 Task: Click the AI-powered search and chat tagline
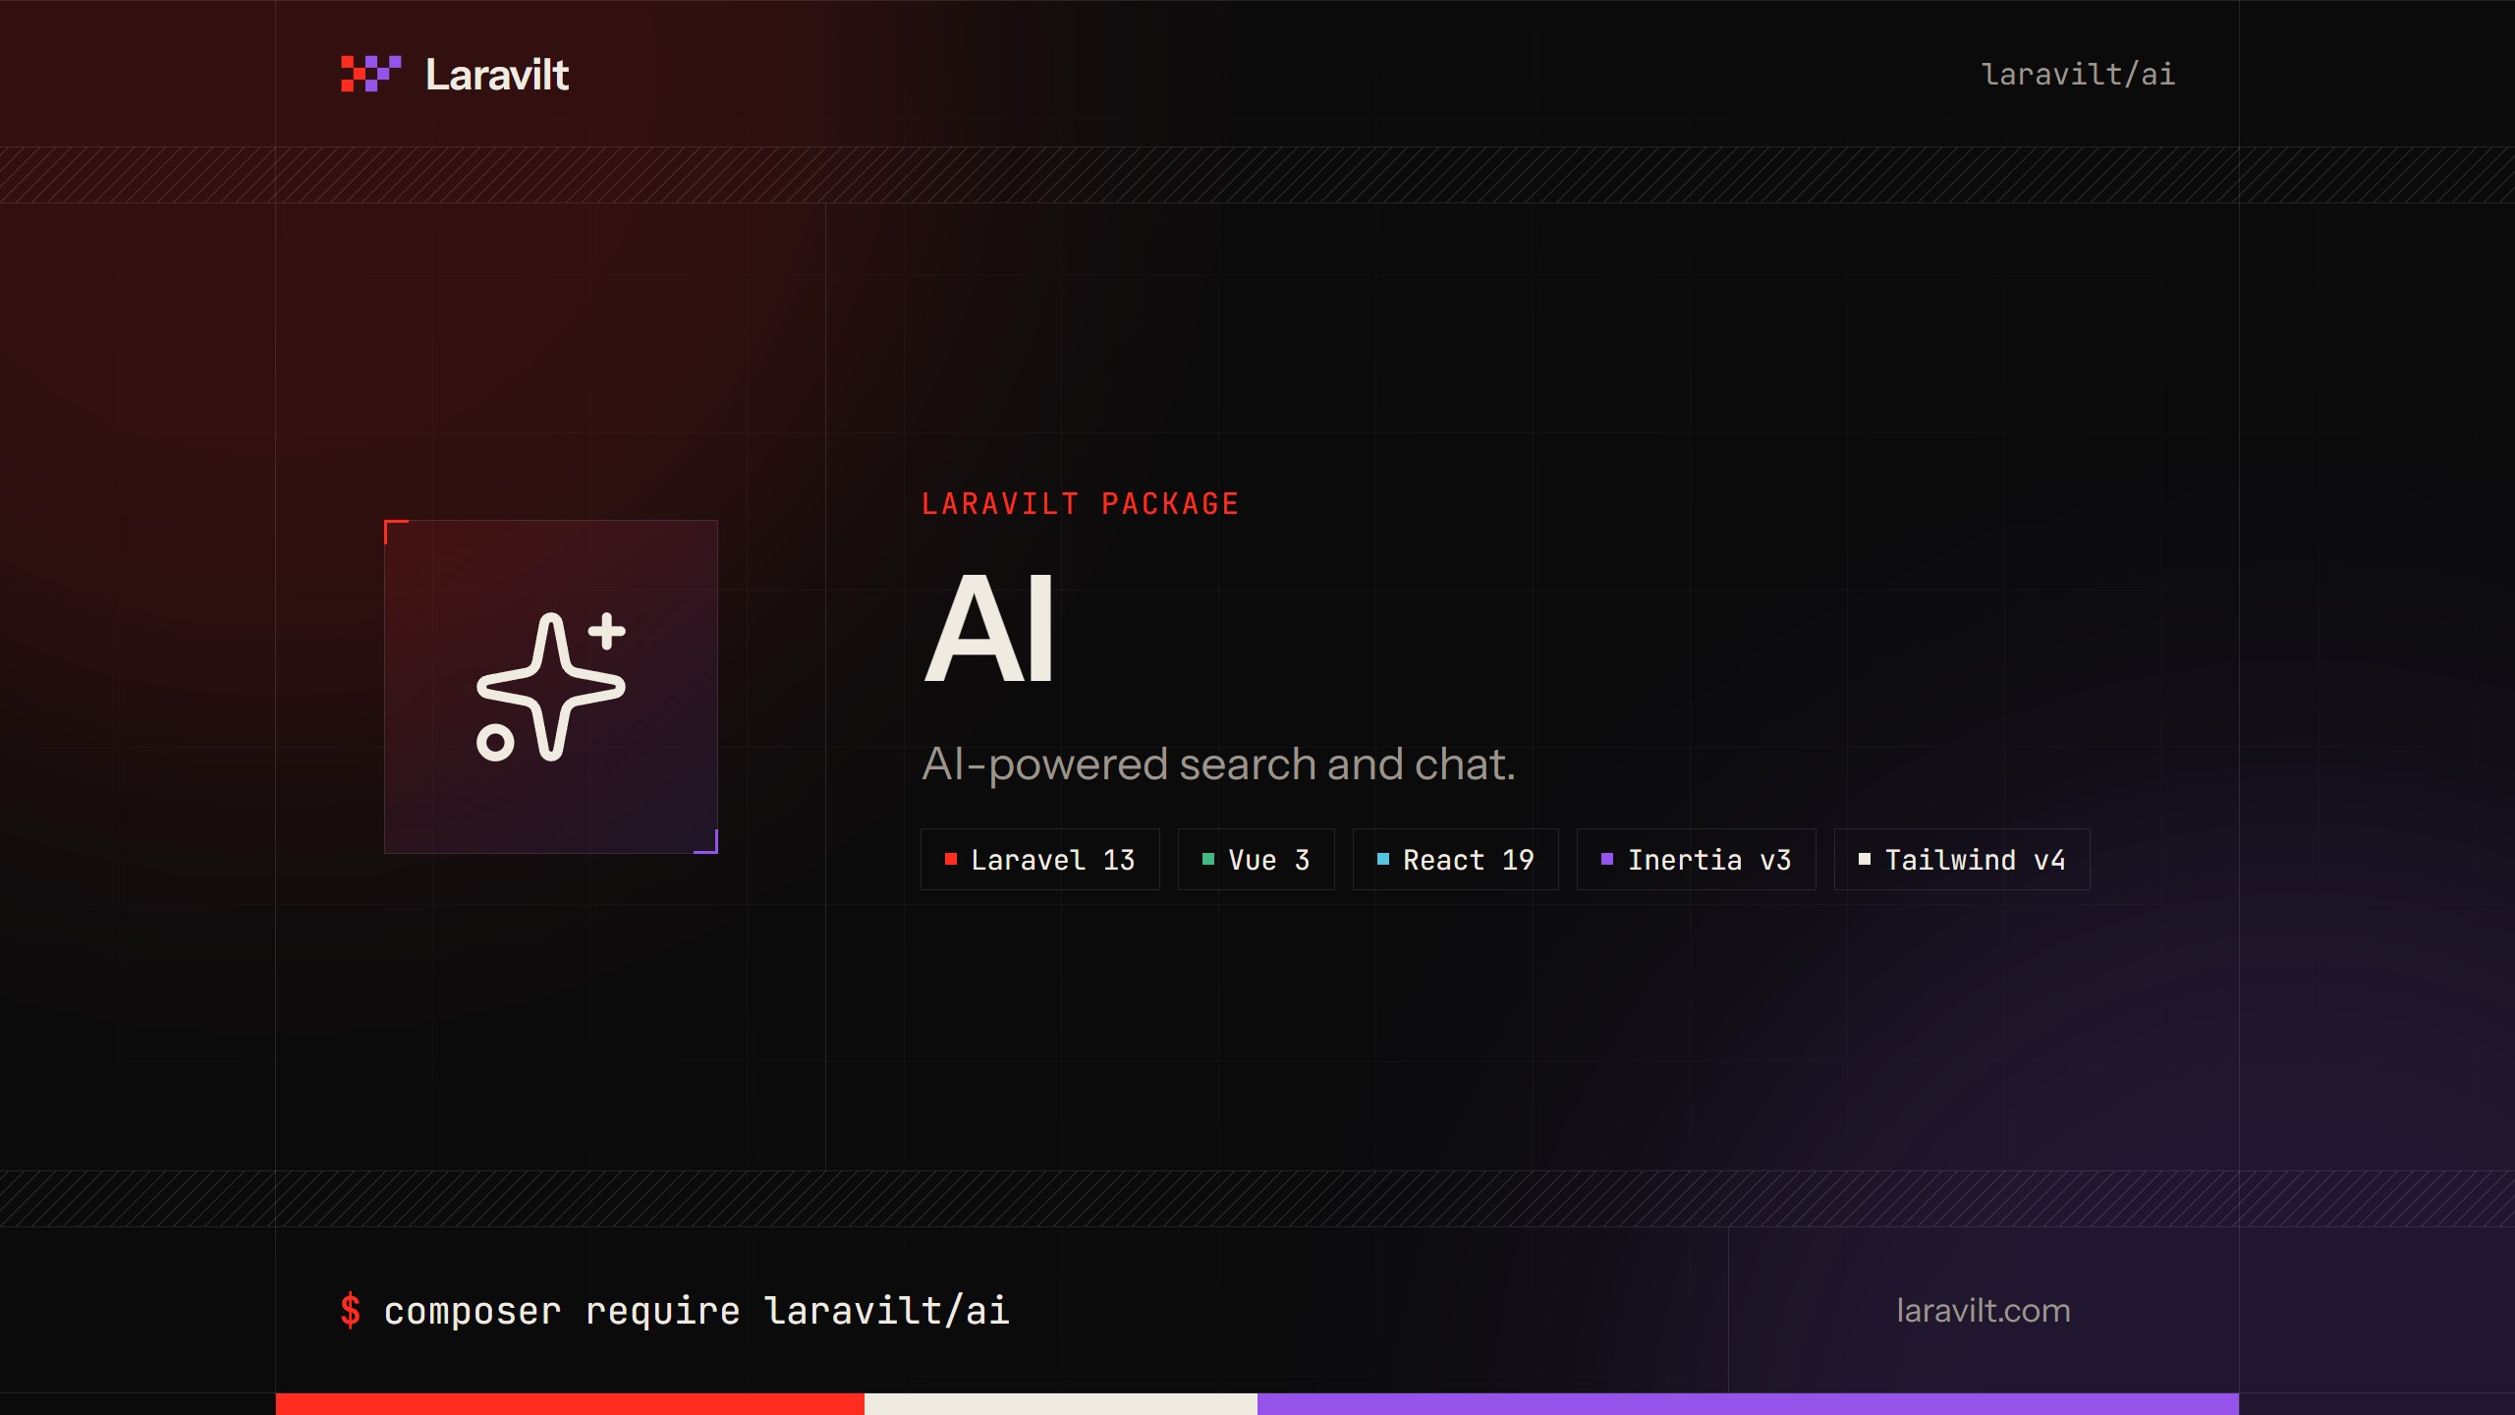pos(1218,764)
